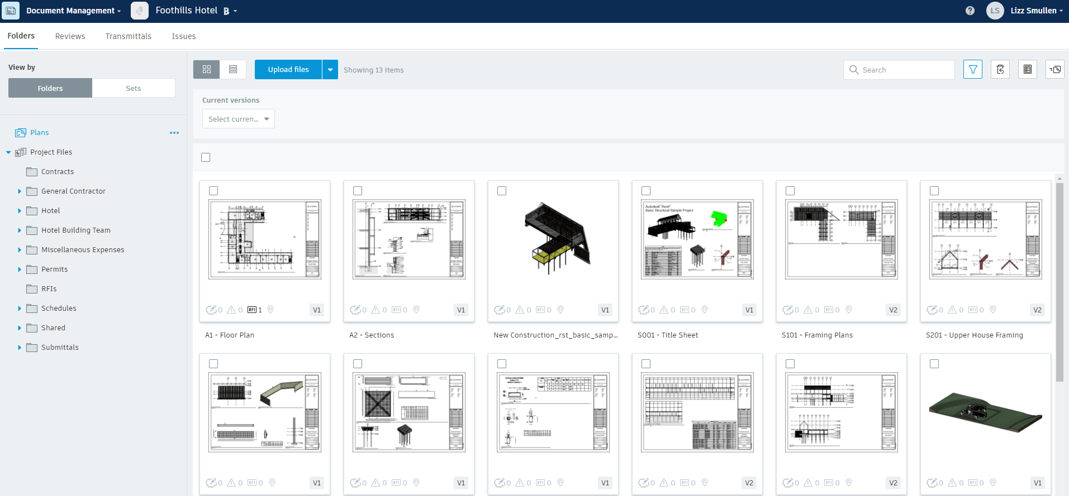Viewport: 1069px width, 496px height.
Task: Click into the Search field
Action: pyautogui.click(x=899, y=70)
